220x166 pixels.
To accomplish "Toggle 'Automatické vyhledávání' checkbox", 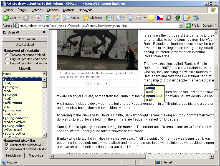I will 7,145.
